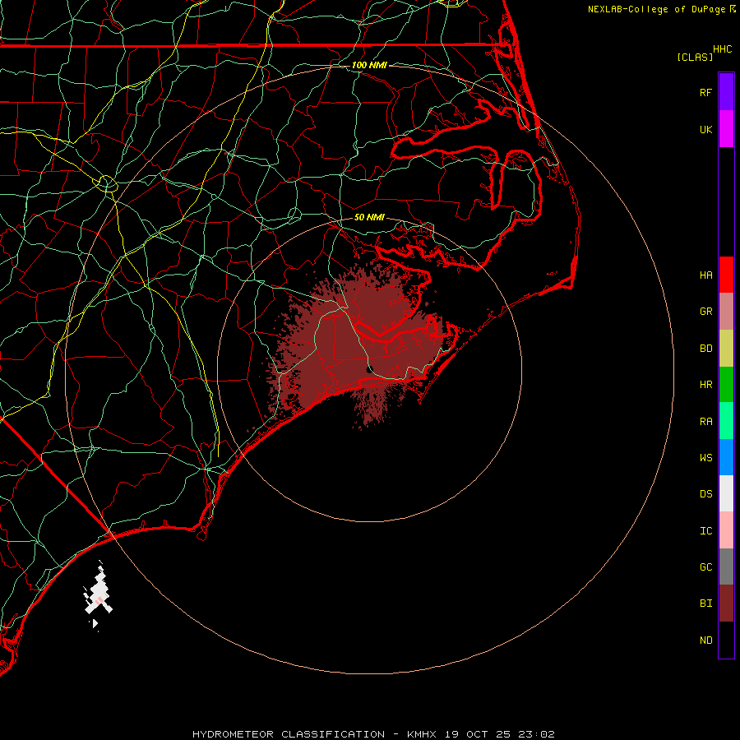The image size is (740, 740).
Task: Click the 'RF' legend label
Action: click(706, 92)
